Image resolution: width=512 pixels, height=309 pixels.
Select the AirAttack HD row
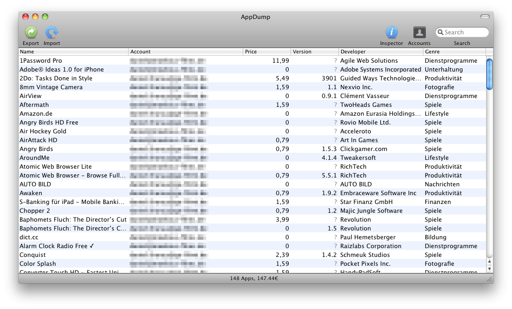[252, 140]
